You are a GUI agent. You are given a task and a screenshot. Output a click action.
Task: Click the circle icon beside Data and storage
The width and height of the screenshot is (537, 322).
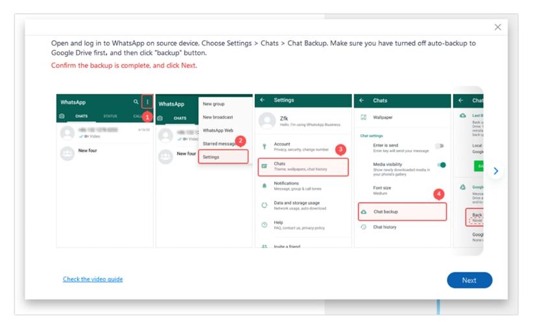click(x=265, y=205)
